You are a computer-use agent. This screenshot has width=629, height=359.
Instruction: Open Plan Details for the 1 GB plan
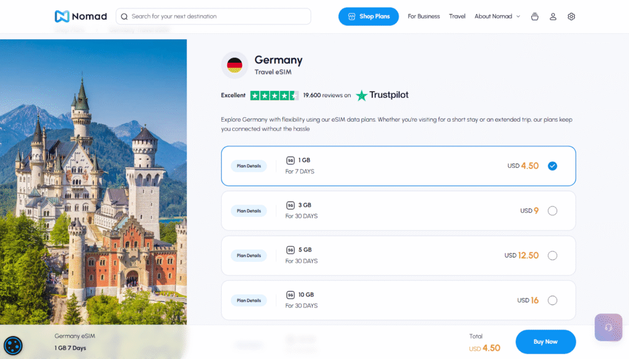[248, 165]
